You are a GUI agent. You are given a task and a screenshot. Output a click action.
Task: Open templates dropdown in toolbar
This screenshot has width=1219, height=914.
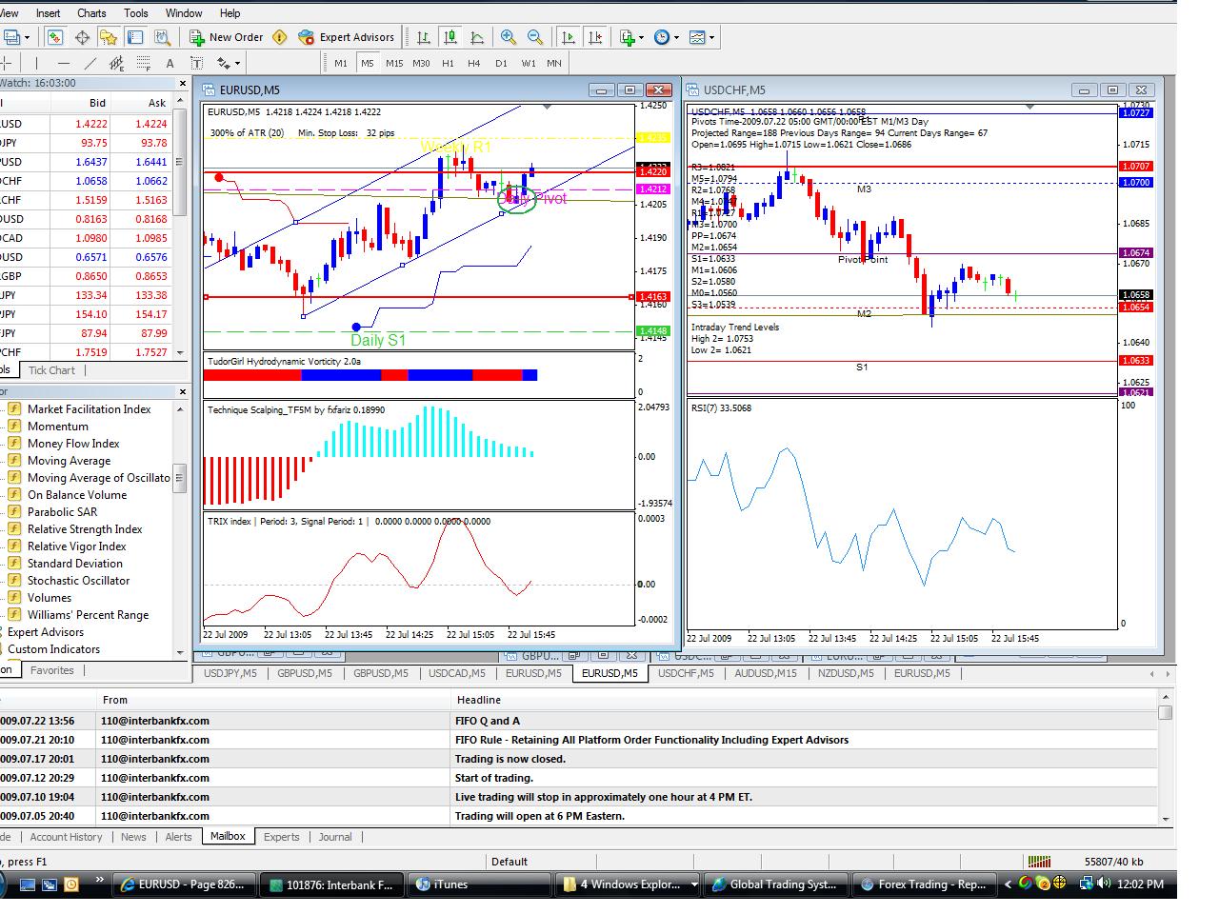pyautogui.click(x=702, y=37)
